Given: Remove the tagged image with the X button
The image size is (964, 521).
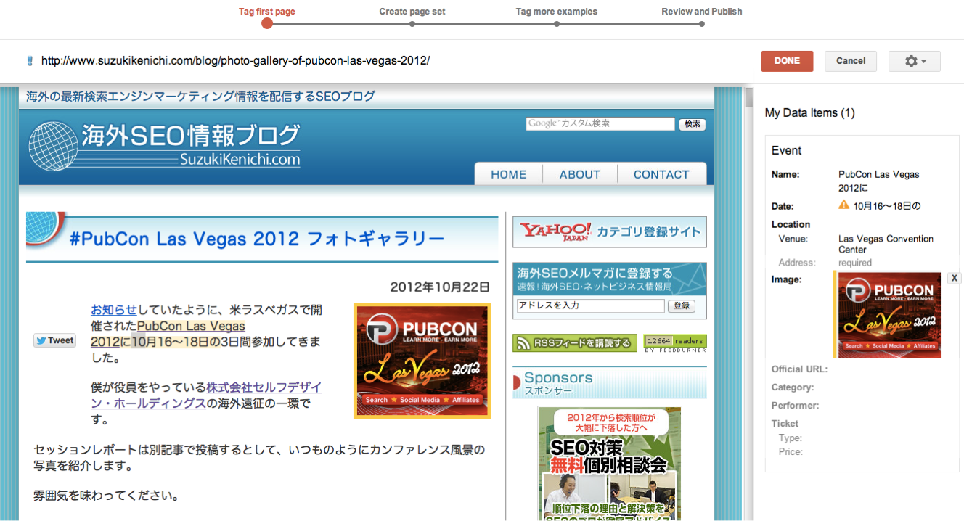Looking at the screenshot, I should [955, 278].
